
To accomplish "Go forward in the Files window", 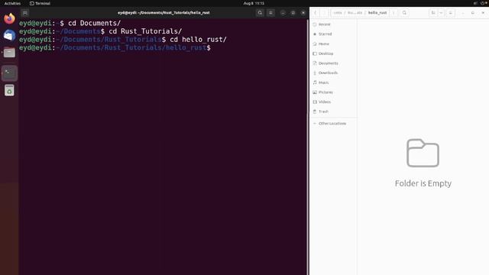I will coord(324,13).
